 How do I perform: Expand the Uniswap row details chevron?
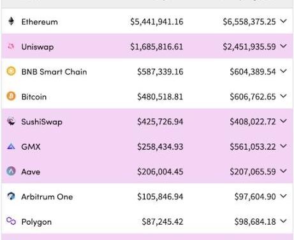(283, 46)
